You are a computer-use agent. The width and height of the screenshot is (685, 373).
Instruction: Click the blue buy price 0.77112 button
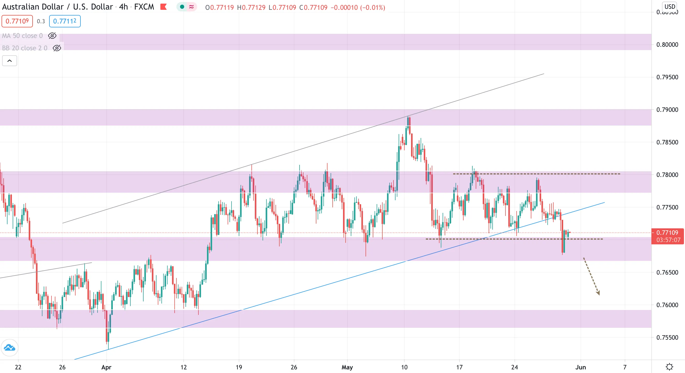pos(65,21)
